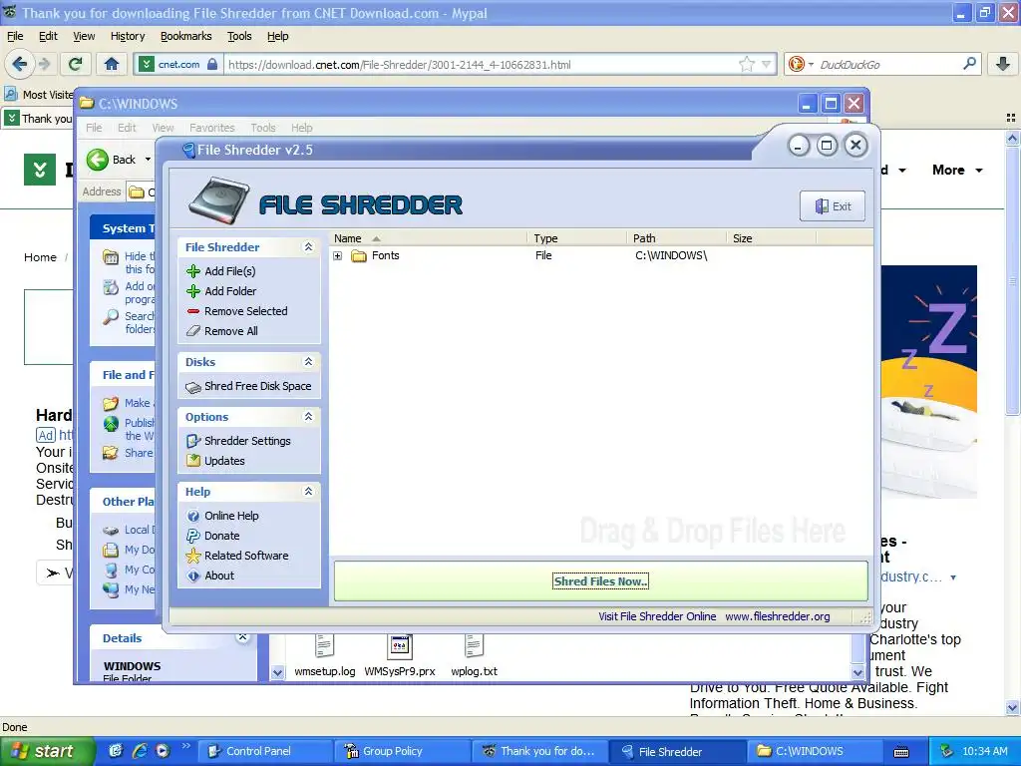Open the browser Tools menu
The image size is (1021, 766).
point(239,36)
